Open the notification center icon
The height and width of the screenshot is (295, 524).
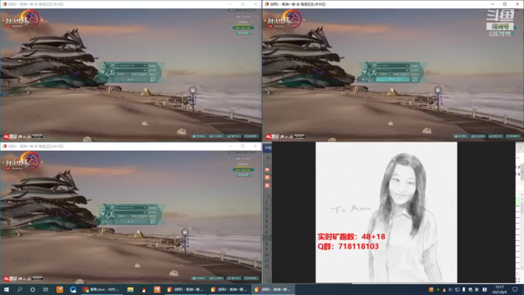click(x=515, y=289)
